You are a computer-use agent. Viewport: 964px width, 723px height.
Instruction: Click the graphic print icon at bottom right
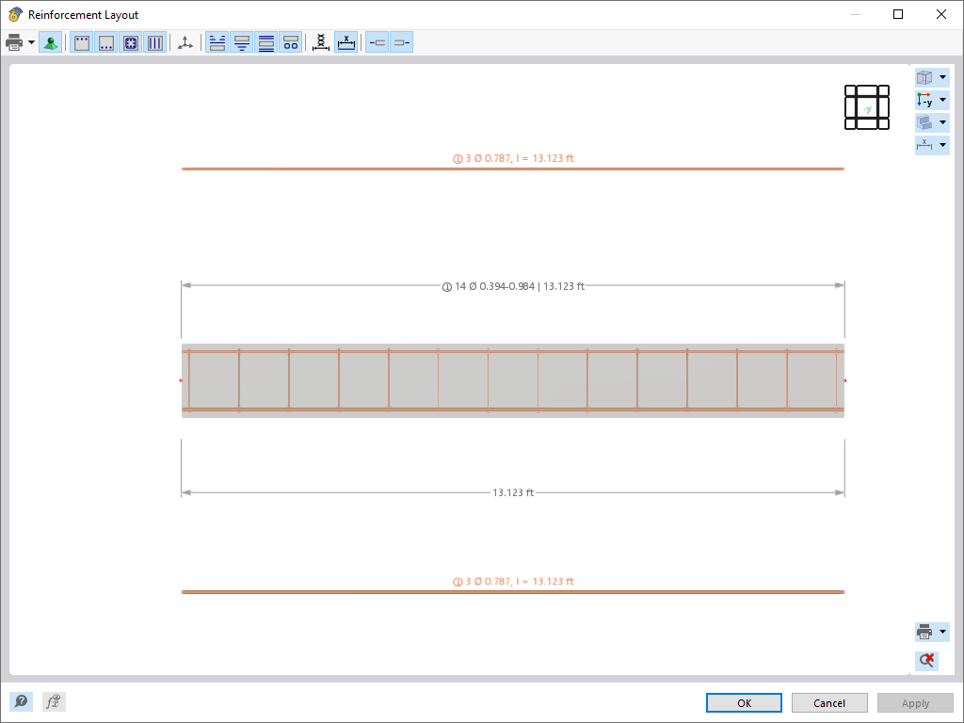click(x=924, y=632)
